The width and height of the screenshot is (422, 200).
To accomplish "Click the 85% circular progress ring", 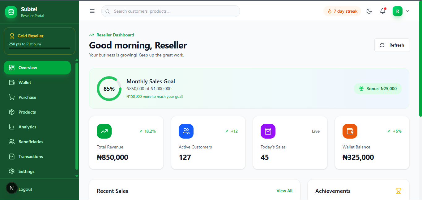I will 109,89.
